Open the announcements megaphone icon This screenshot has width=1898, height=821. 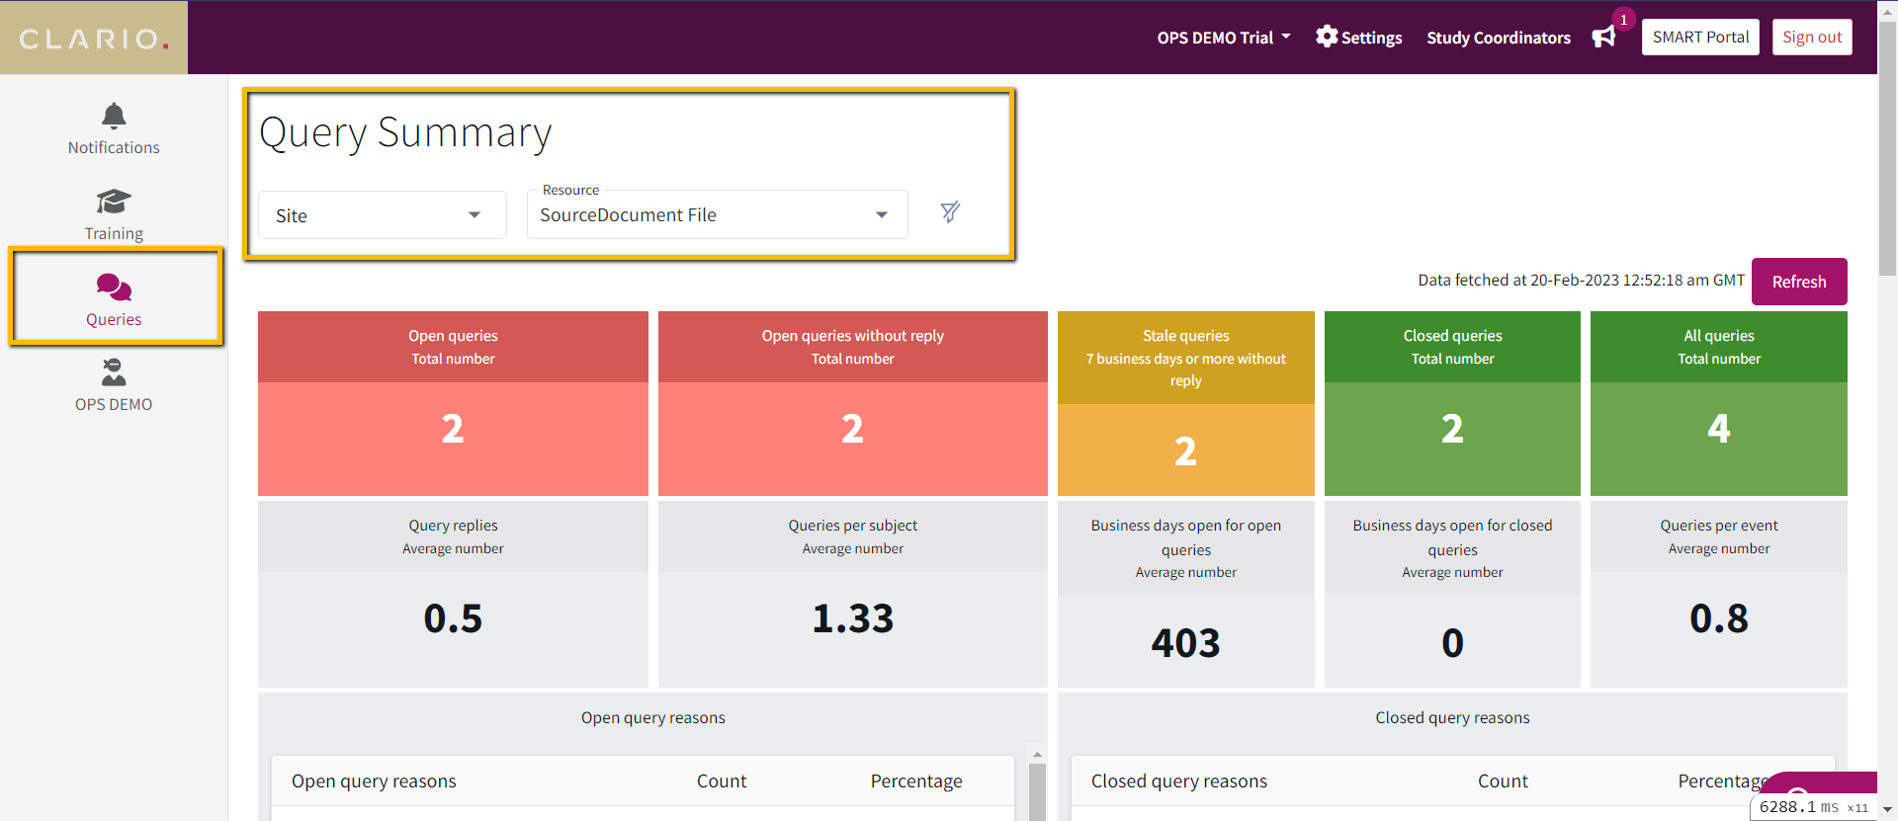[1603, 37]
